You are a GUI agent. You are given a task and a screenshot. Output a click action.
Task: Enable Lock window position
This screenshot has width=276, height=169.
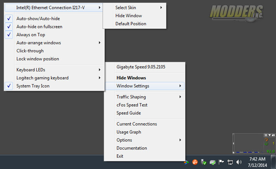[x=54, y=59]
